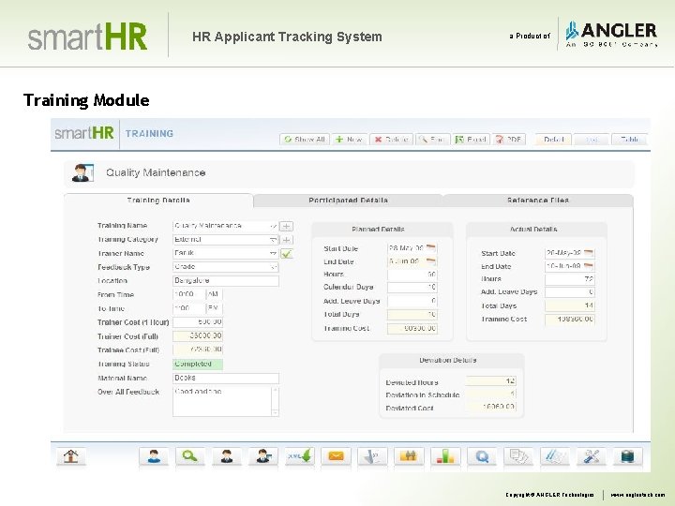Click the New button
This screenshot has width=675, height=506.
click(349, 140)
